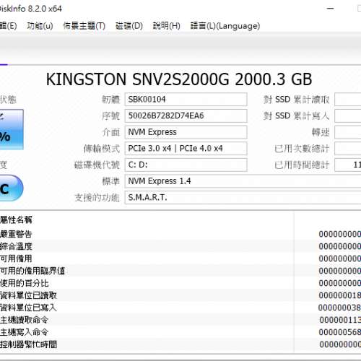Open the 佈景主題(T) menu

coord(84,26)
